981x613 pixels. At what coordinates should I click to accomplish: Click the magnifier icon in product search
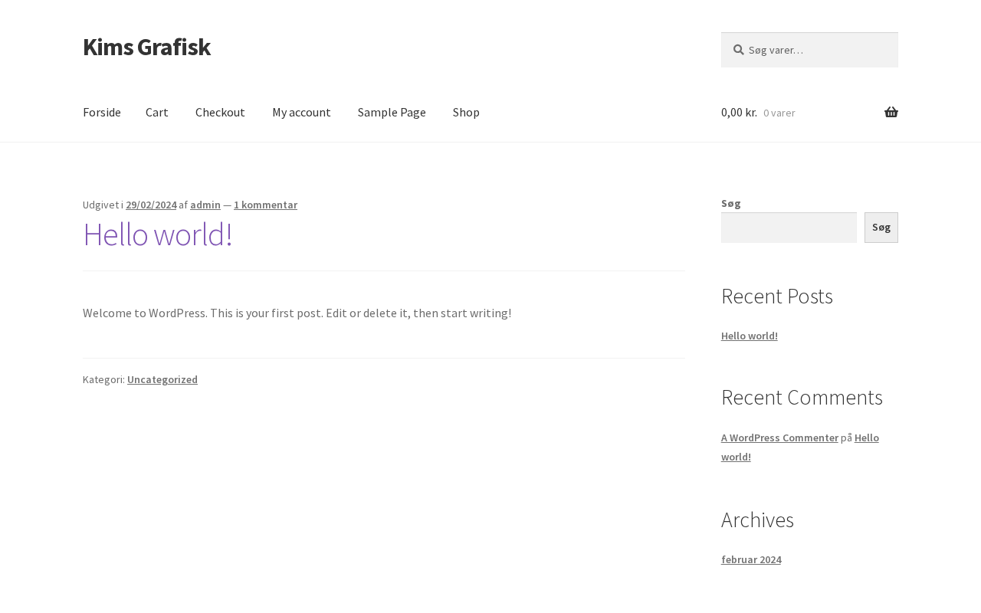pos(738,50)
